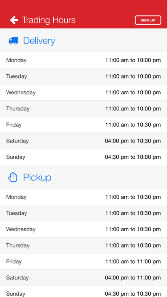The height and width of the screenshot is (297, 167).
Task: Select Delivery Tuesday 11:00 am to 10:00 pm
Action: point(83,76)
